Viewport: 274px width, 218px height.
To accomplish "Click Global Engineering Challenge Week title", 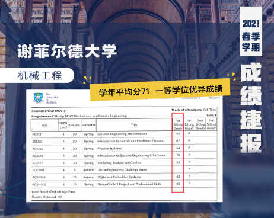I will click(x=122, y=170).
